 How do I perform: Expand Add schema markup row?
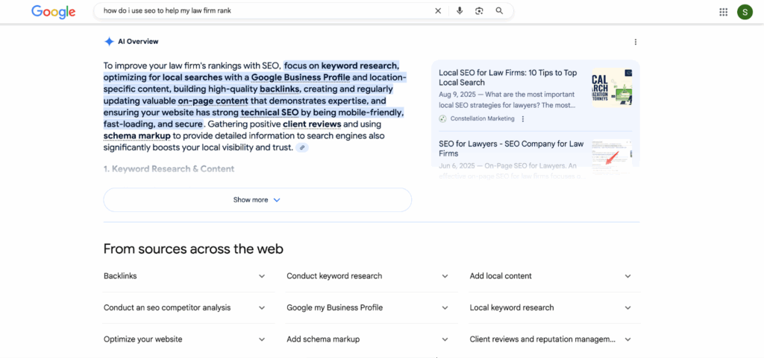pyautogui.click(x=372, y=339)
